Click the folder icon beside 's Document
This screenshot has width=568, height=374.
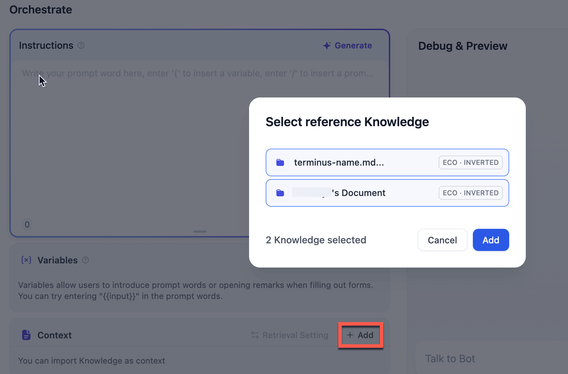click(x=280, y=193)
